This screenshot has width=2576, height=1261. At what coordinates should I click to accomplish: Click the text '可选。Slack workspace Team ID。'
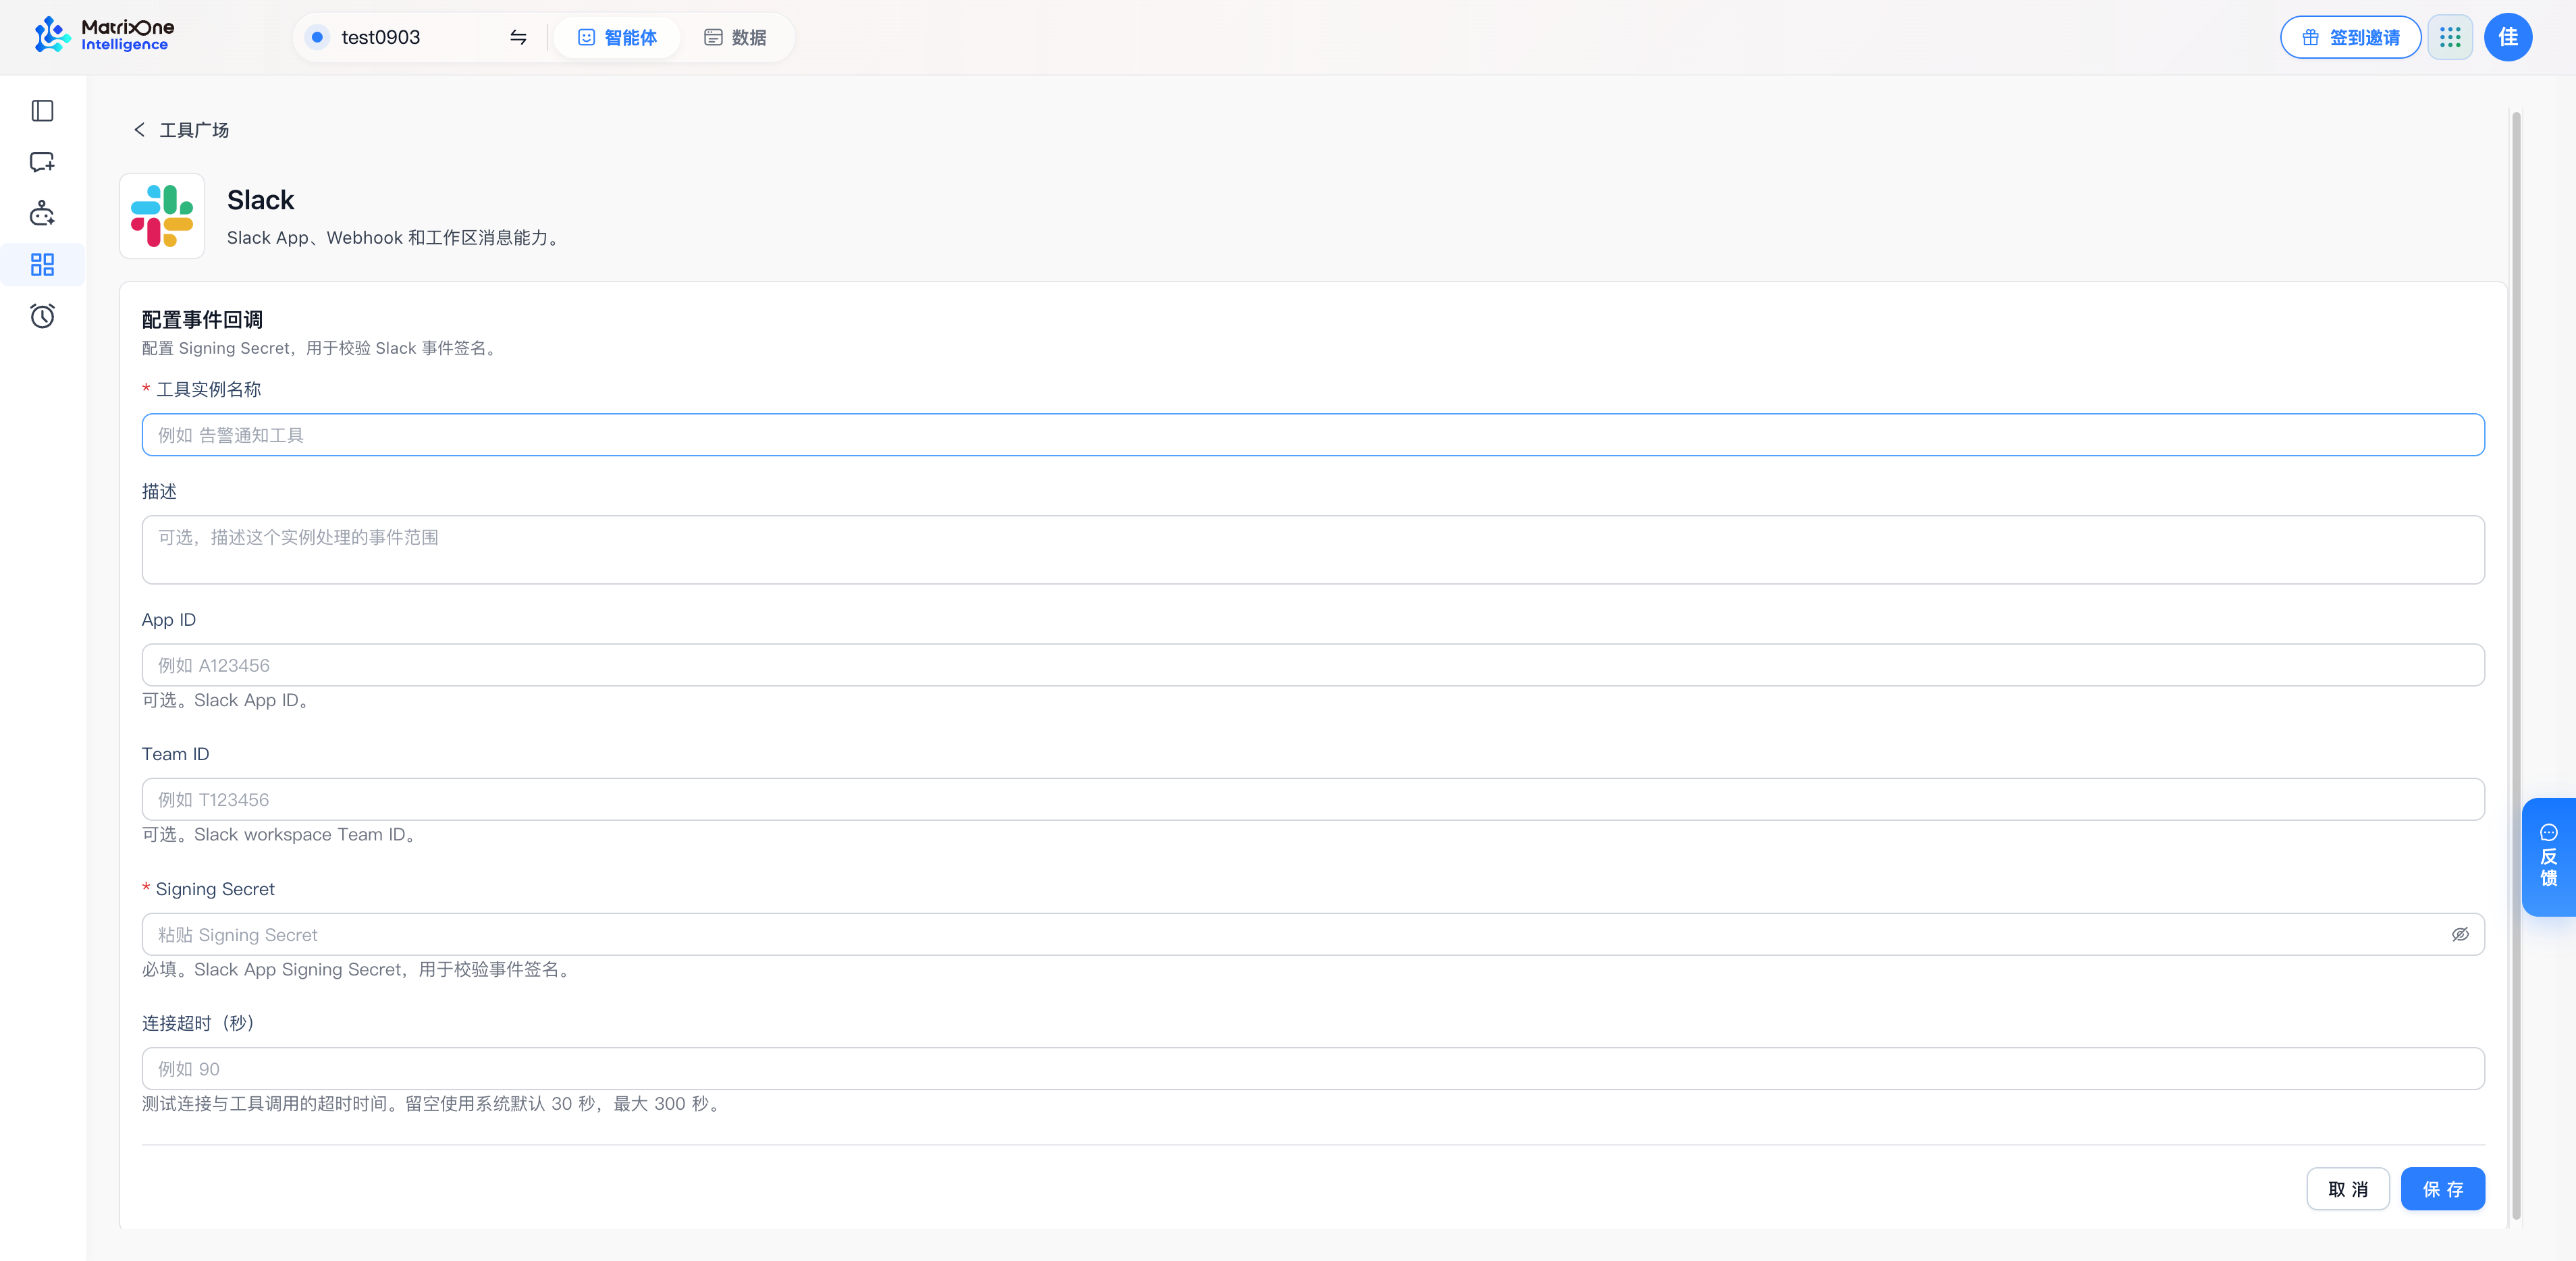pos(280,834)
